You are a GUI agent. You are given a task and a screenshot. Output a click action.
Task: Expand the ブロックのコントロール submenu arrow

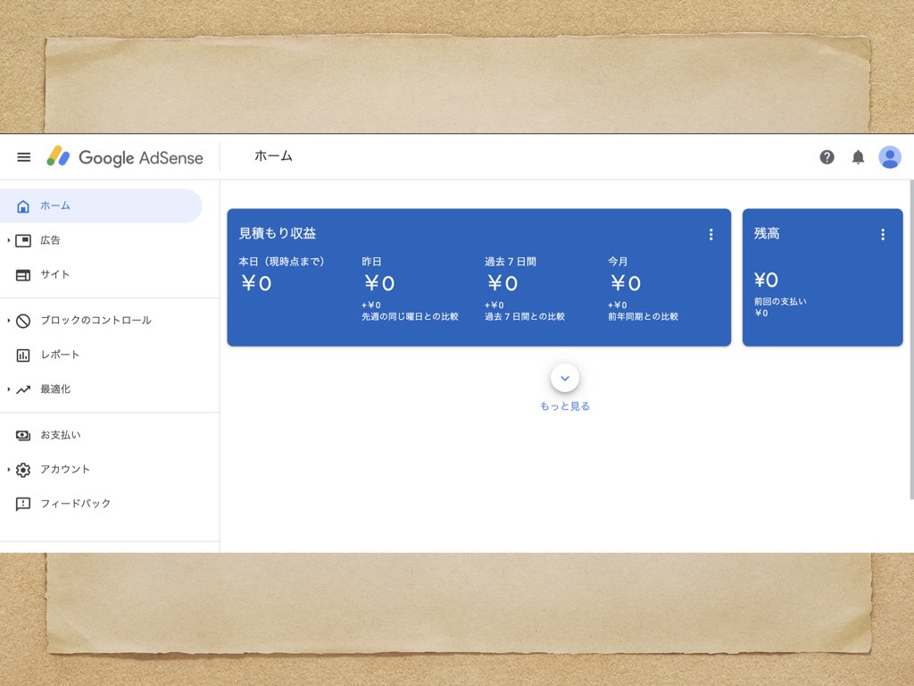(x=8, y=321)
